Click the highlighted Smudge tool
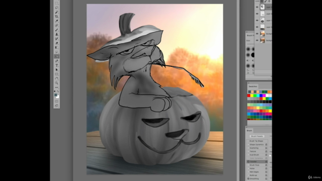Screen dimensions: 322x181 coord(57,56)
